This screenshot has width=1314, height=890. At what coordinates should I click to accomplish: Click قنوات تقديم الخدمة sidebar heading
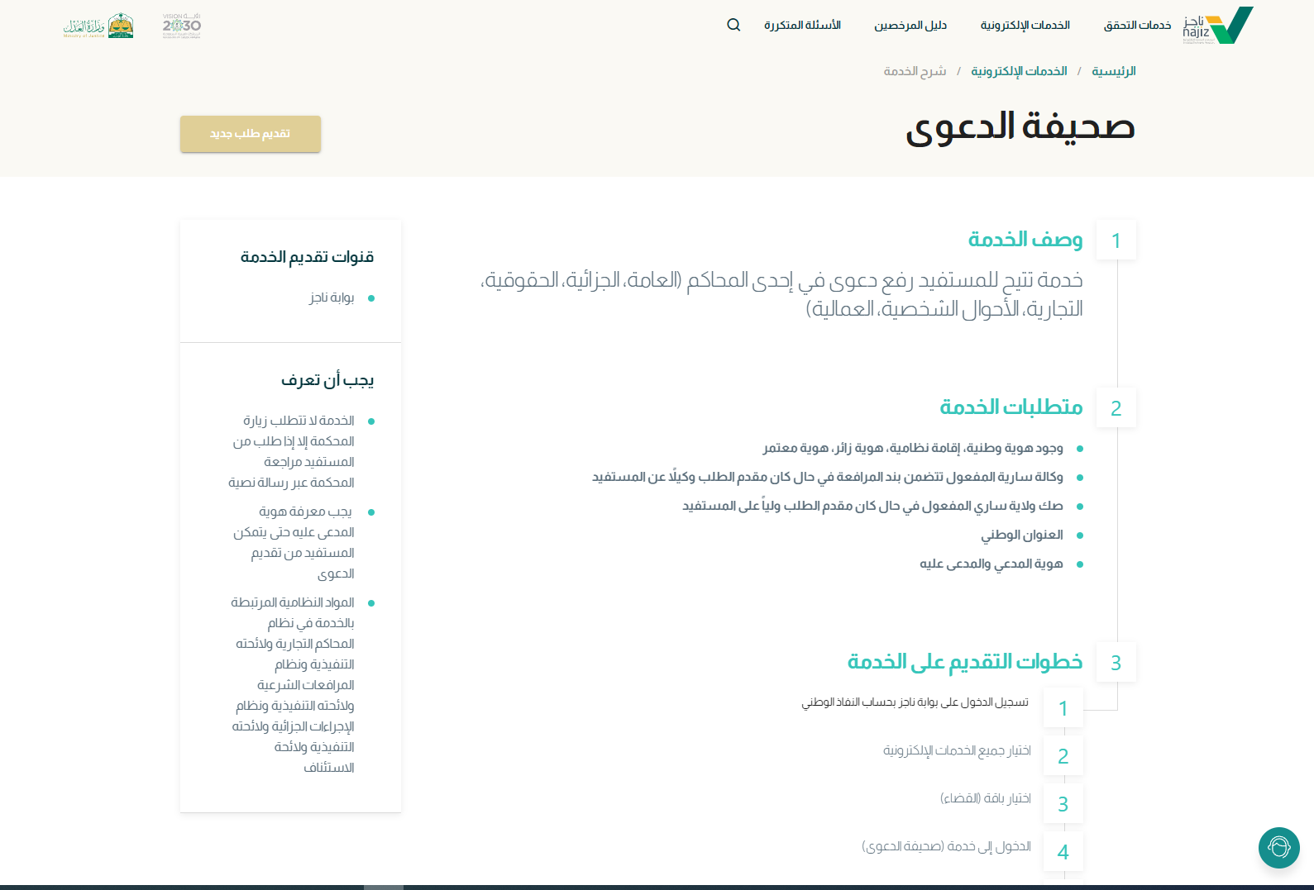coord(307,257)
